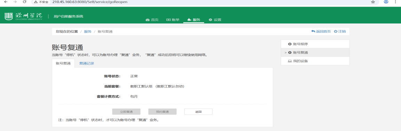Open the 服务 navigation tab
This screenshot has height=131, width=401.
[x=194, y=20]
